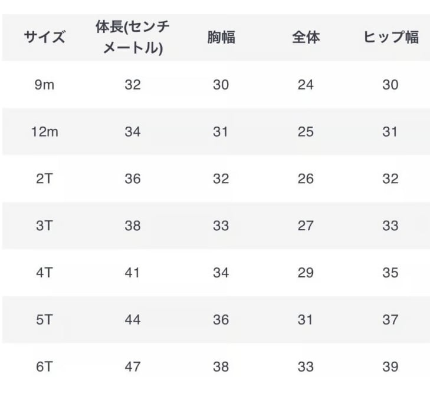Select the ヒップ幅 column header
Screen dimensions: 430x394
pos(390,38)
